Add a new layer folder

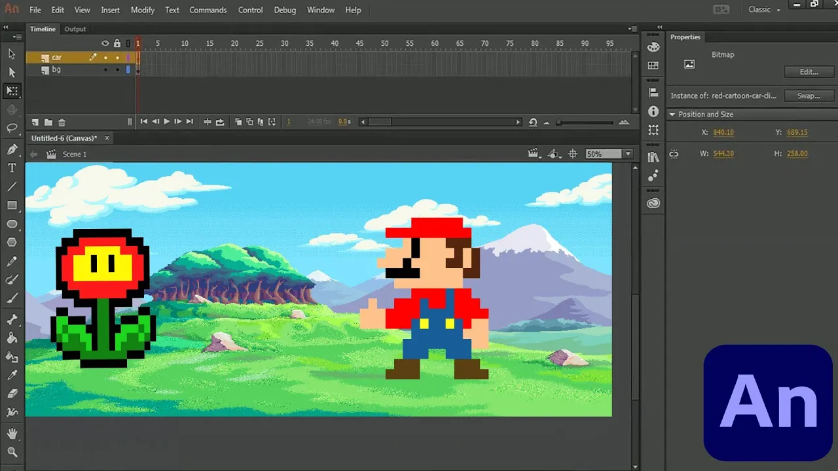pos(48,122)
